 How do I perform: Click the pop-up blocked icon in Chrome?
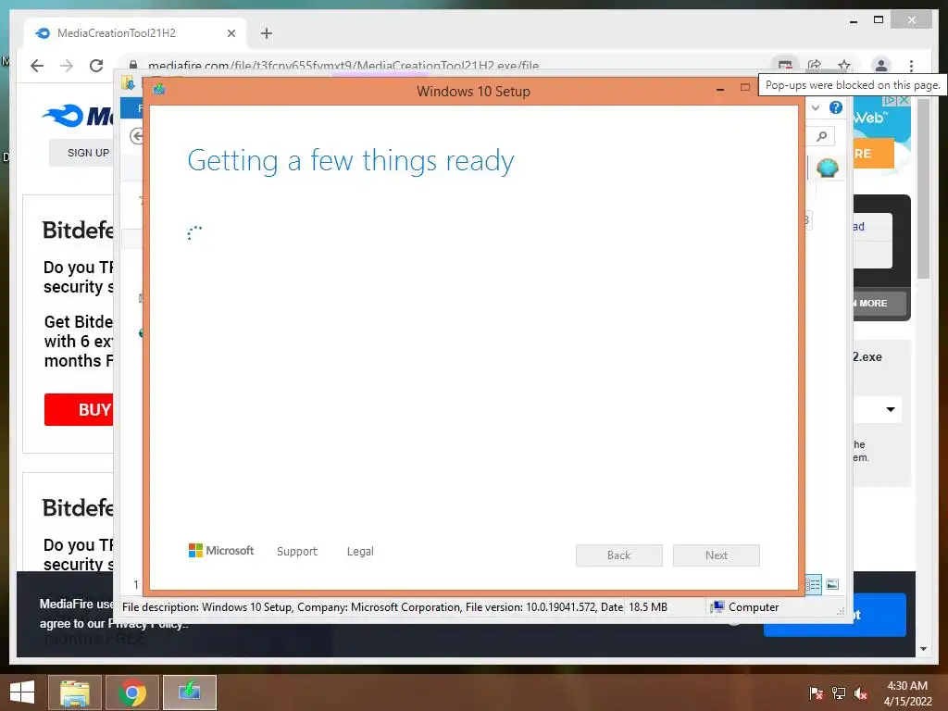point(785,66)
